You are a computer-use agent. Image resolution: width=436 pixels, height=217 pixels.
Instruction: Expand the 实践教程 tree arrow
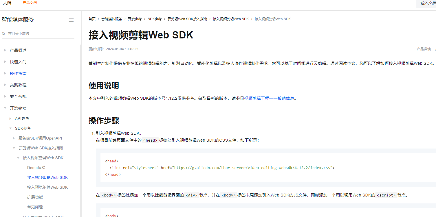click(5, 85)
